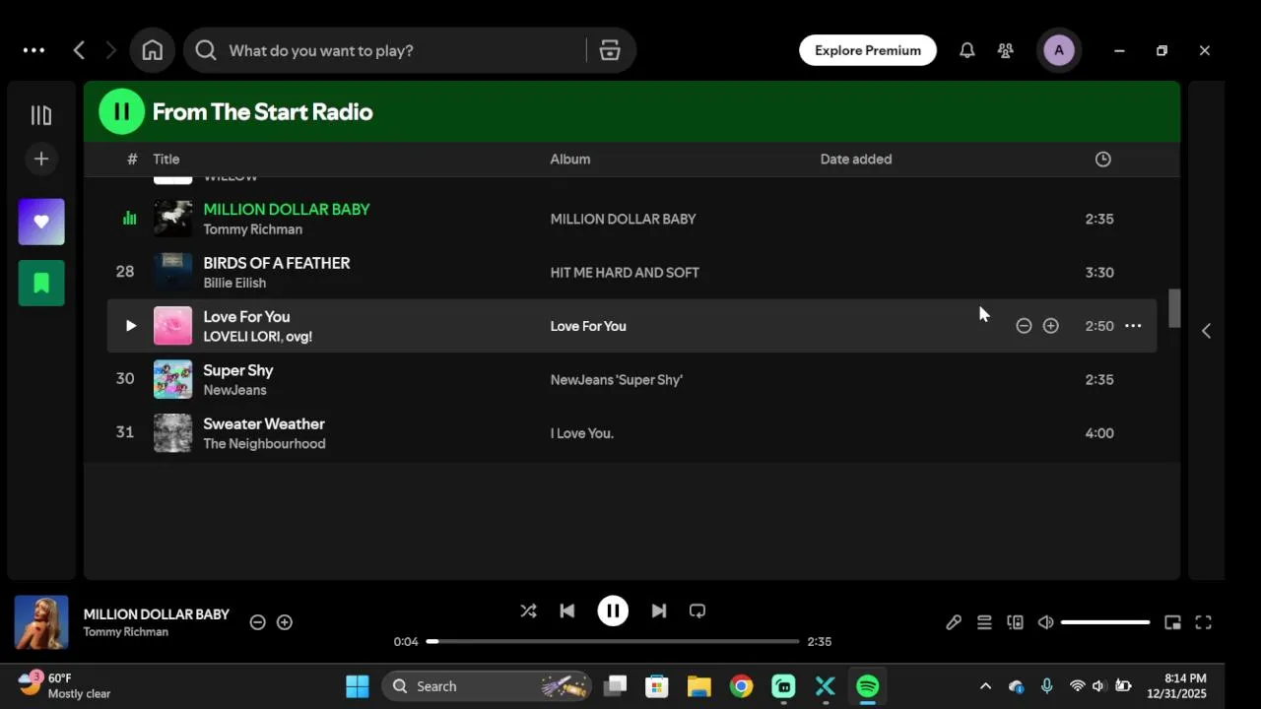Image resolution: width=1261 pixels, height=709 pixels.
Task: Expand the right side panel arrow
Action: pos(1206,331)
